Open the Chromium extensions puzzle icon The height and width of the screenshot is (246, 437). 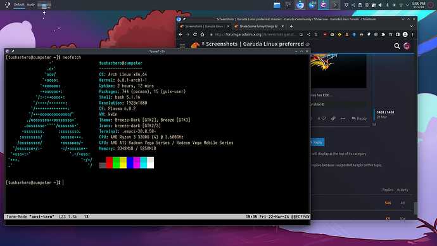coord(383,35)
